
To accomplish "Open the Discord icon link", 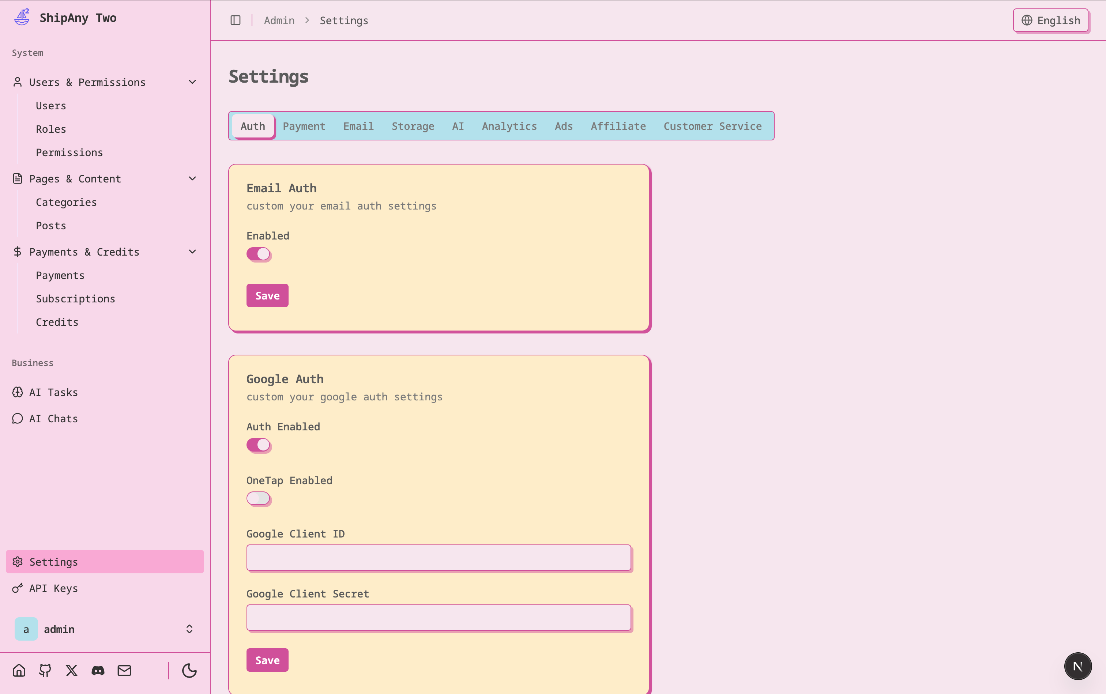I will [x=98, y=671].
